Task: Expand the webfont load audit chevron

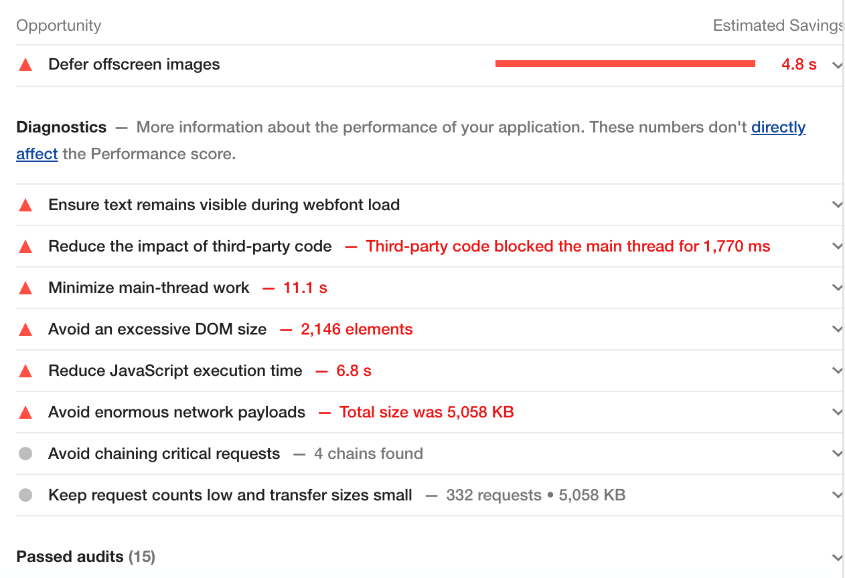Action: pyautogui.click(x=837, y=205)
